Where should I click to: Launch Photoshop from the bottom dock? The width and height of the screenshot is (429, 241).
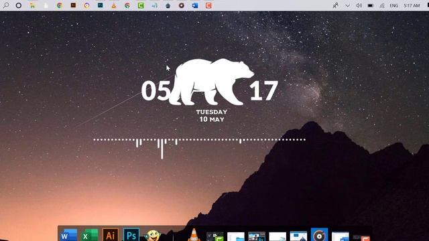tap(131, 235)
